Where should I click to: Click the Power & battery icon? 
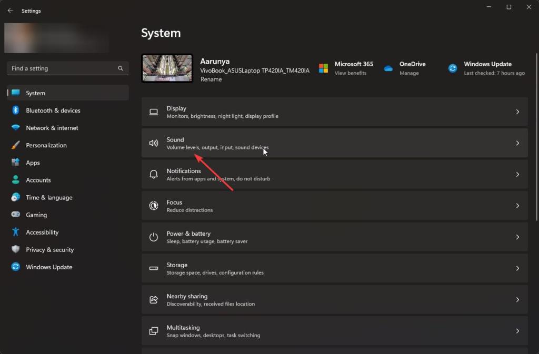pyautogui.click(x=154, y=237)
